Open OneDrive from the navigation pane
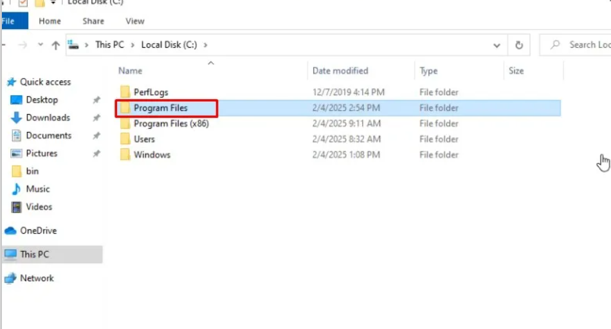The height and width of the screenshot is (329, 611). point(38,230)
